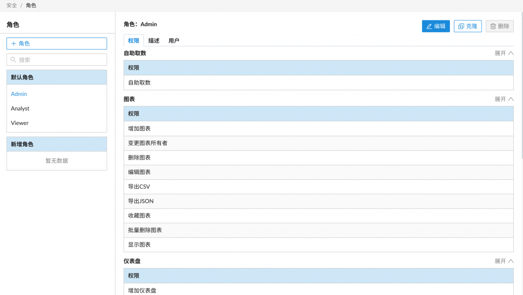Open the 用户 tab
The width and height of the screenshot is (523, 295).
(x=174, y=41)
